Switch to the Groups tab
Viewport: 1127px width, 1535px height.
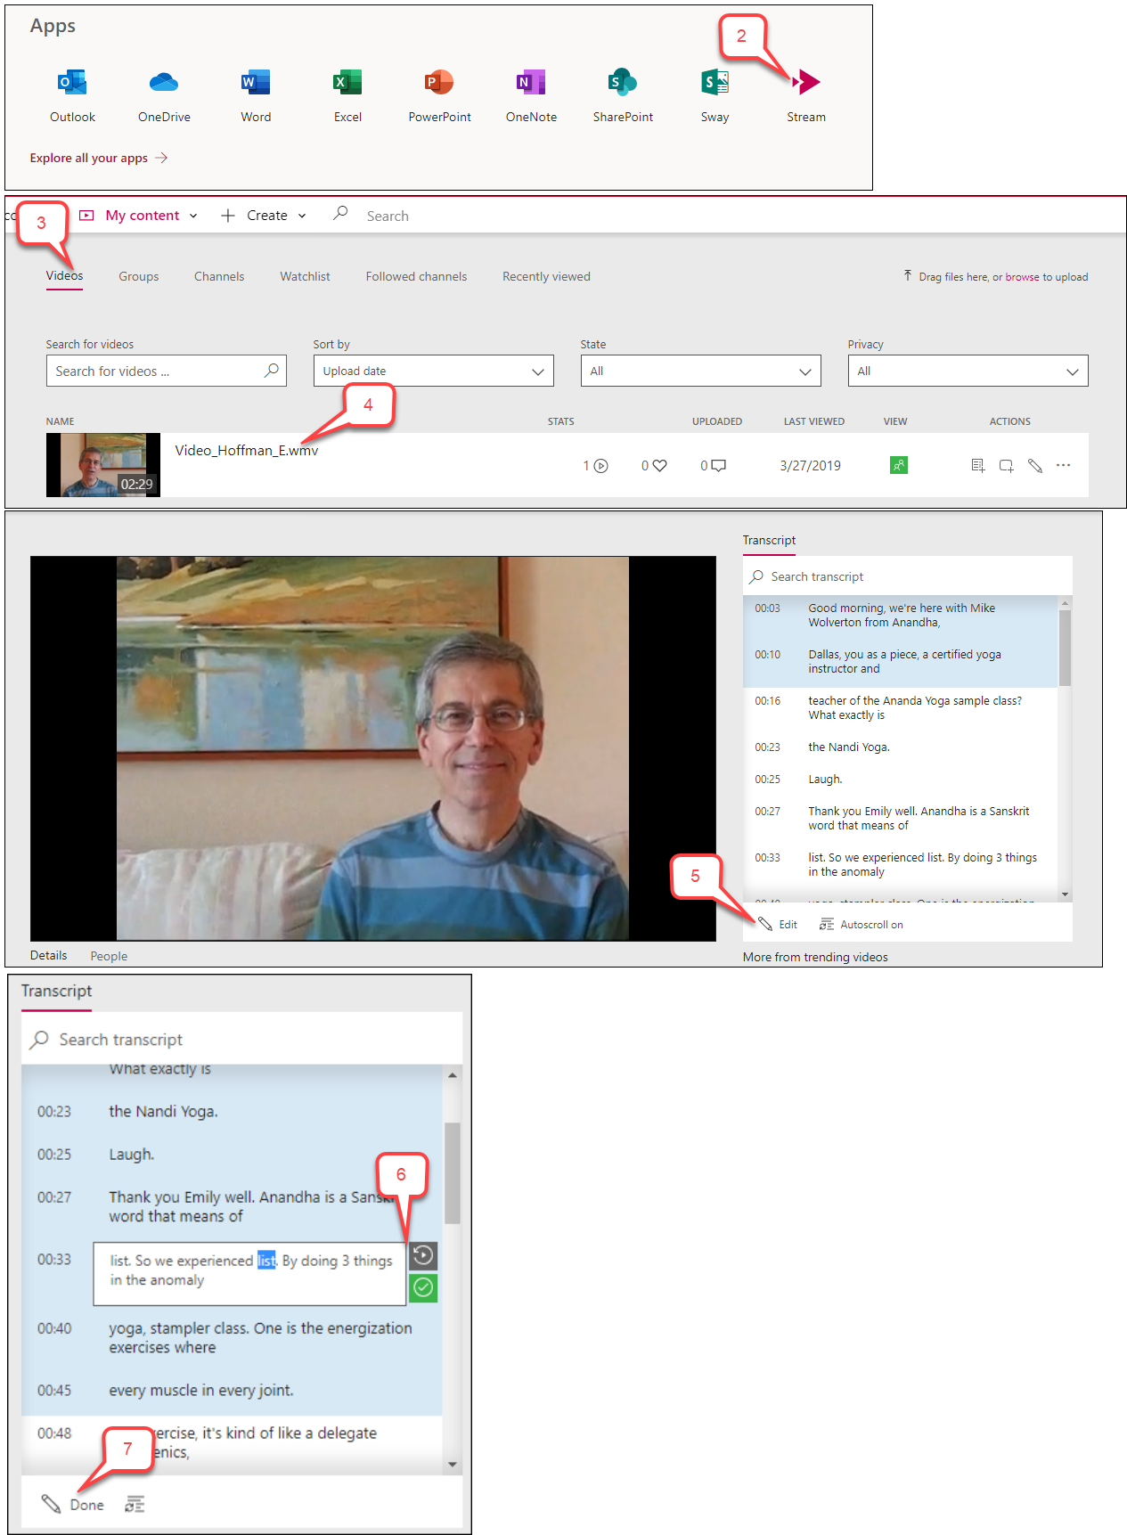click(x=139, y=276)
